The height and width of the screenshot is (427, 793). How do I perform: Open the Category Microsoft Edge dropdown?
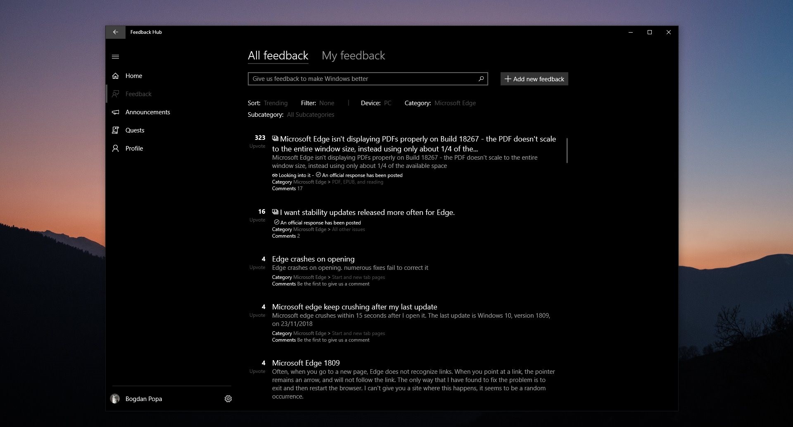[455, 103]
